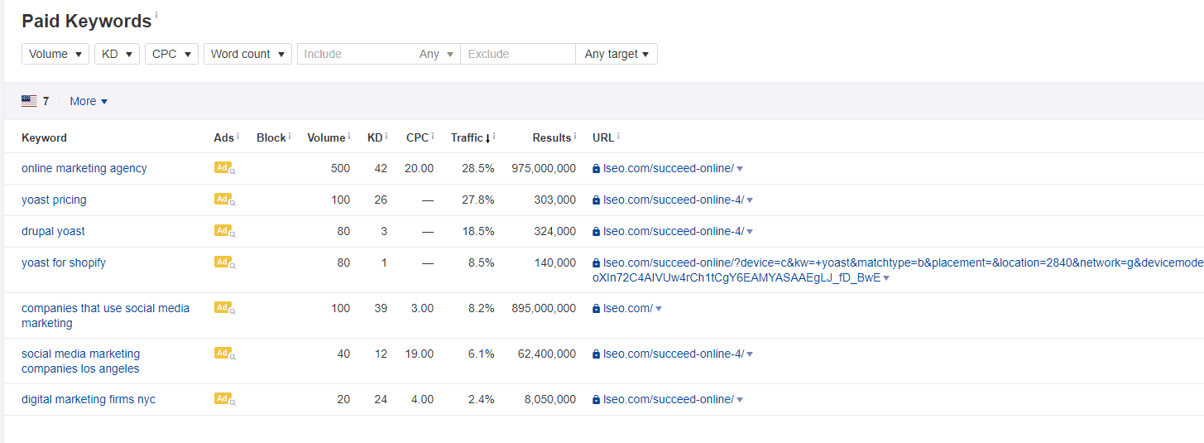The width and height of the screenshot is (1204, 443).
Task: Open the Any target dropdown
Action: point(616,54)
